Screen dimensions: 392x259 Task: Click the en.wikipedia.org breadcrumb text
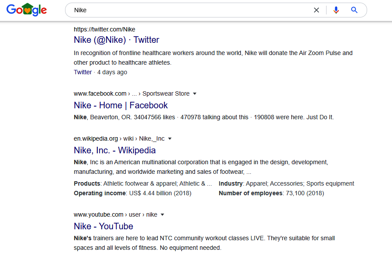point(96,138)
